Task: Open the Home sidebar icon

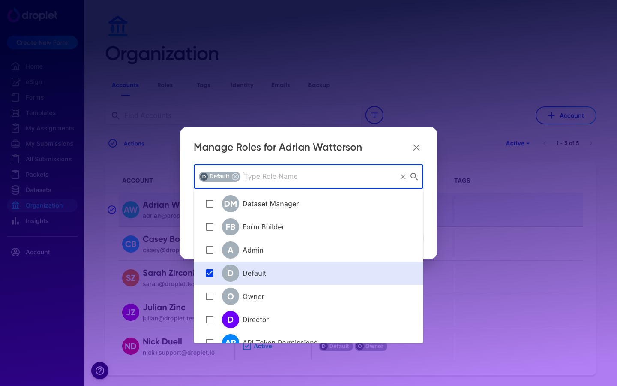Action: point(15,66)
